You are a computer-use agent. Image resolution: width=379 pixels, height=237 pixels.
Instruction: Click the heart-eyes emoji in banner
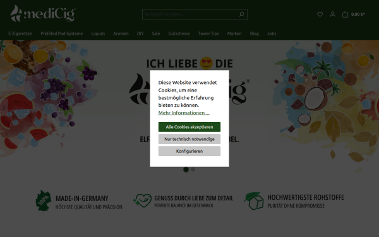click(207, 63)
